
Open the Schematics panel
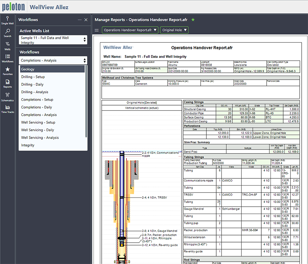[x=7, y=97]
